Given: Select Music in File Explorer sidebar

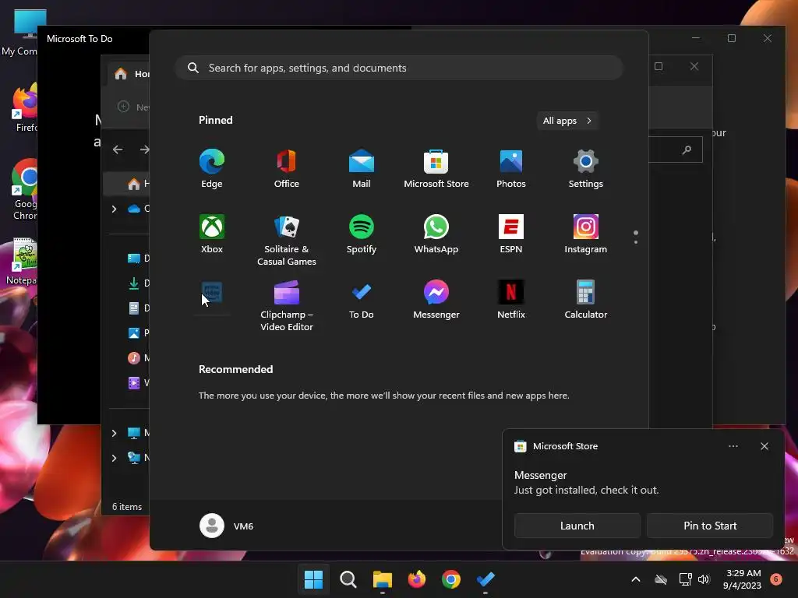Looking at the screenshot, I should coord(138,358).
